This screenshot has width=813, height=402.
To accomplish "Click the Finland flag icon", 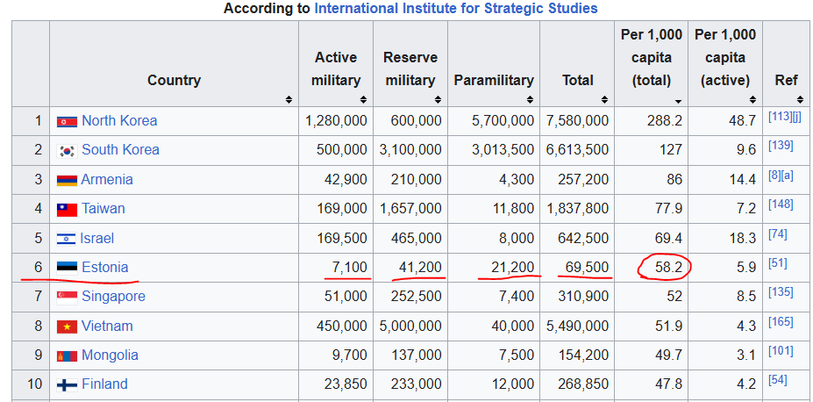I will (x=67, y=384).
